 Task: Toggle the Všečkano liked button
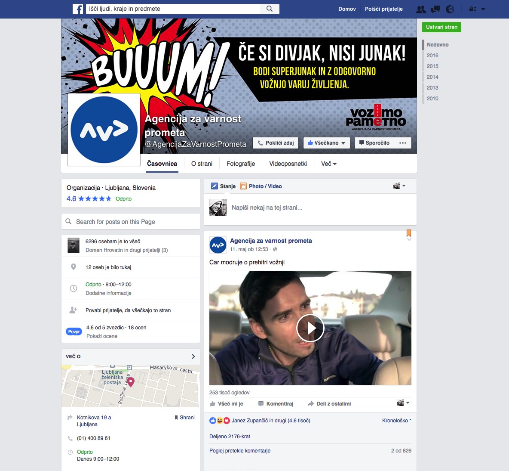pyautogui.click(x=326, y=143)
